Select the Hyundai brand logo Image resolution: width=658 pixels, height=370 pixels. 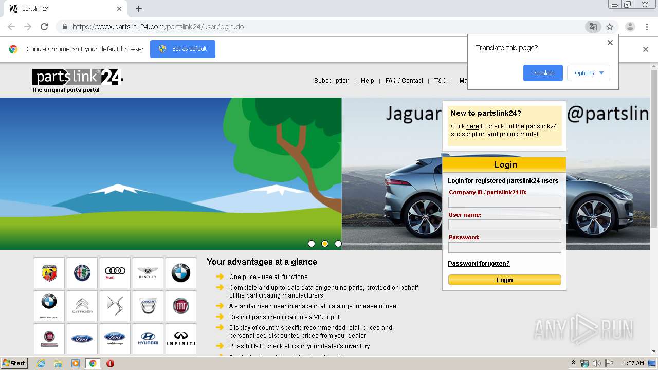click(x=148, y=339)
